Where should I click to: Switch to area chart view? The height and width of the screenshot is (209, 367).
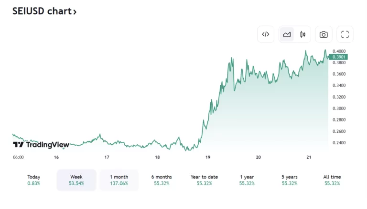click(287, 34)
